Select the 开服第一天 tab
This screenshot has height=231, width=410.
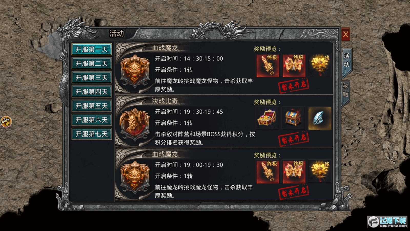click(91, 49)
